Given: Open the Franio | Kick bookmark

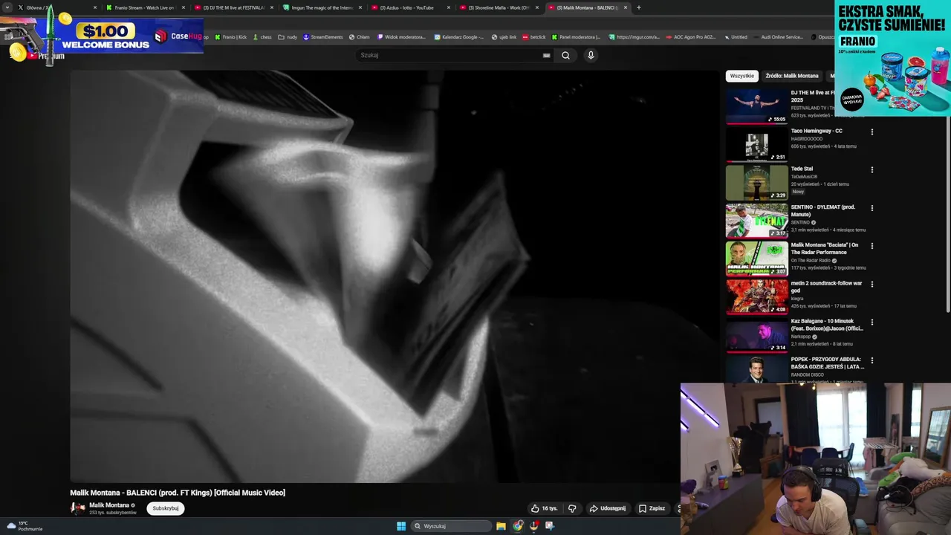Looking at the screenshot, I should click(x=230, y=36).
